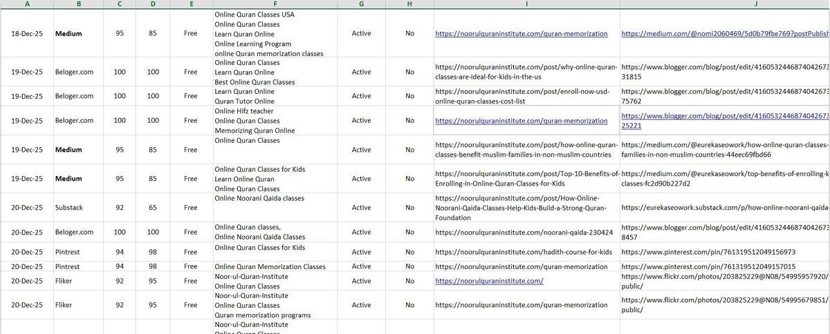Click the Substack platform cell
This screenshot has height=334, width=830.
[78, 208]
